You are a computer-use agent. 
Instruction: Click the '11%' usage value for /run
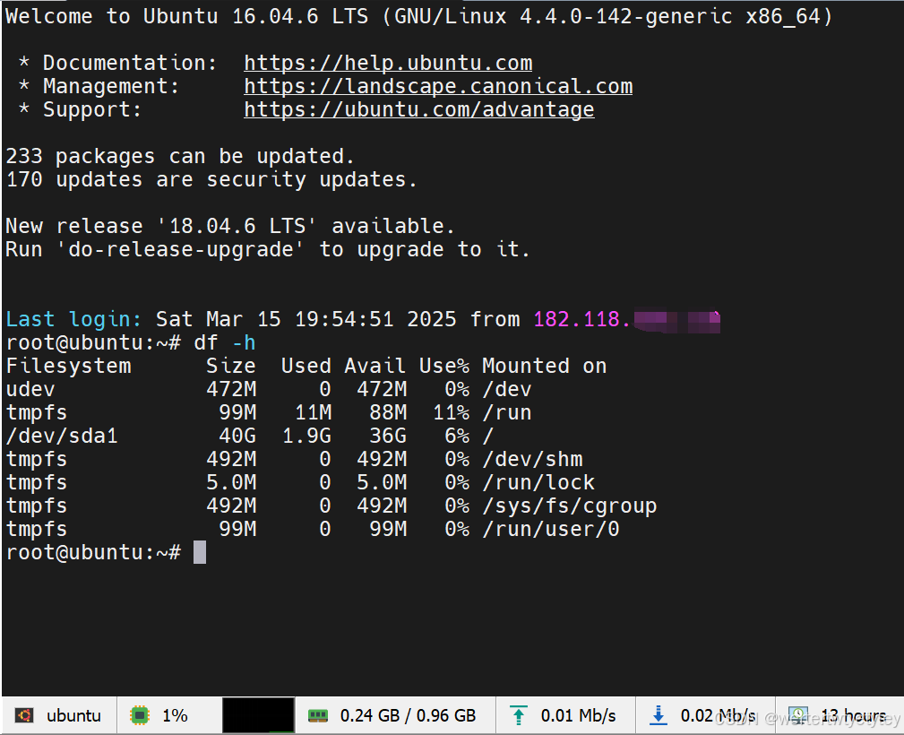(451, 412)
